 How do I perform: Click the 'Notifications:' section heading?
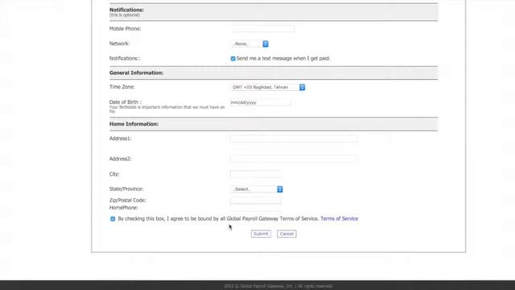[126, 10]
